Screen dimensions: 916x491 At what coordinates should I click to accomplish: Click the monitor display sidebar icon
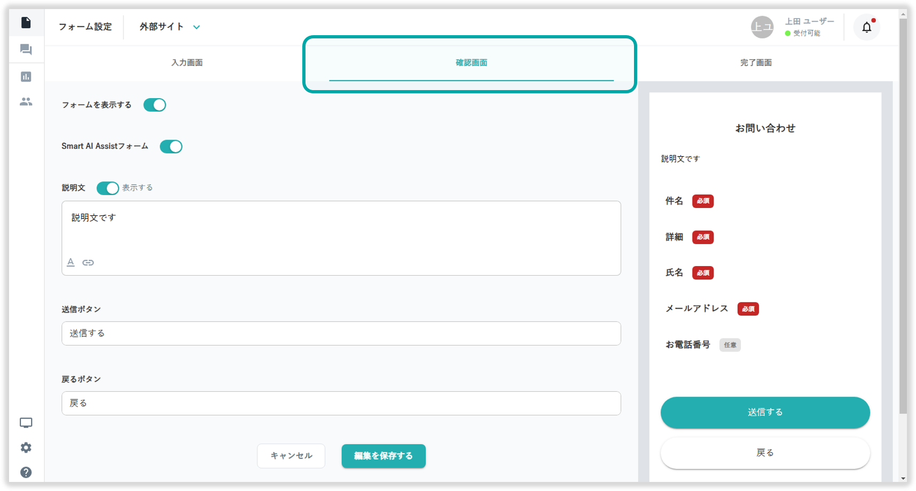26,423
